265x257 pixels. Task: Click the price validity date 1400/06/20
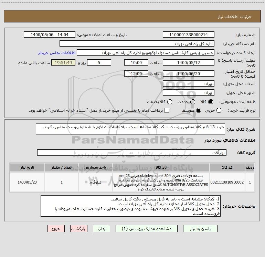point(189,73)
